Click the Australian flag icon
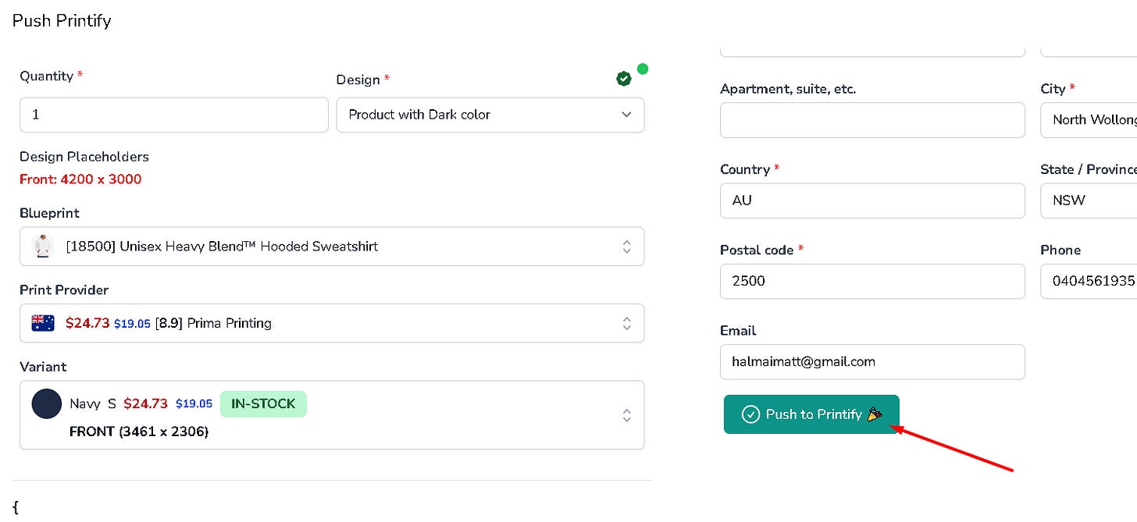The width and height of the screenshot is (1137, 522). pyautogui.click(x=43, y=323)
